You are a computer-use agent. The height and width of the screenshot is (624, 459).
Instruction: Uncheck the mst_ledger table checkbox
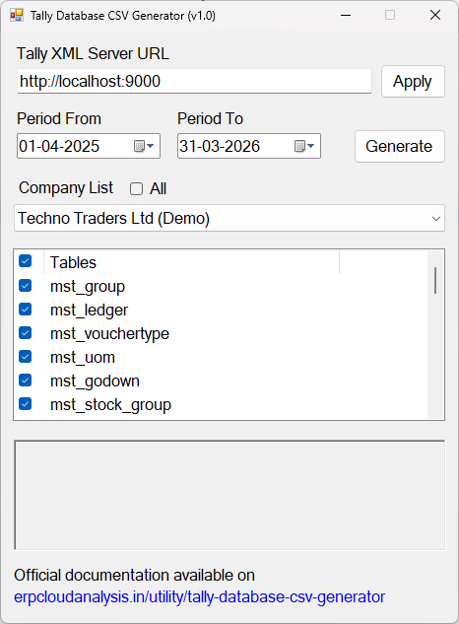point(25,310)
